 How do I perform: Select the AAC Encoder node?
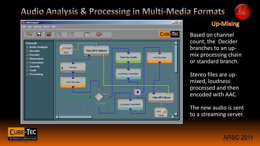coord(159,58)
